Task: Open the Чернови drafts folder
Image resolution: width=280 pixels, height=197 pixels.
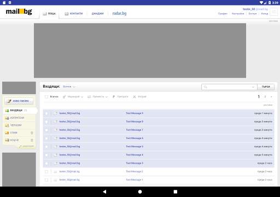Action: (x=13, y=125)
